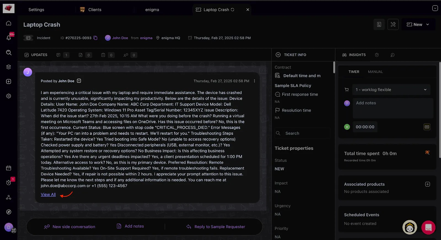Click the tools icon next to New
The image size is (441, 240).
click(393, 24)
